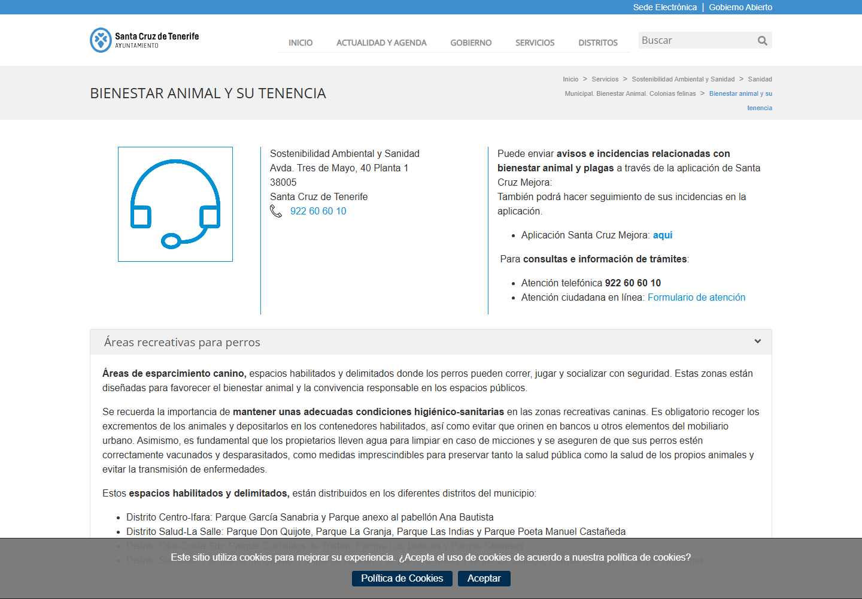
Task: Accept cookies with the Aceptar button
Action: pos(484,578)
